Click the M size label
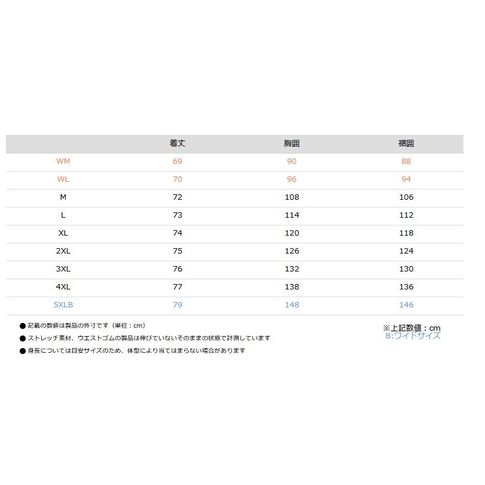 tap(63, 197)
